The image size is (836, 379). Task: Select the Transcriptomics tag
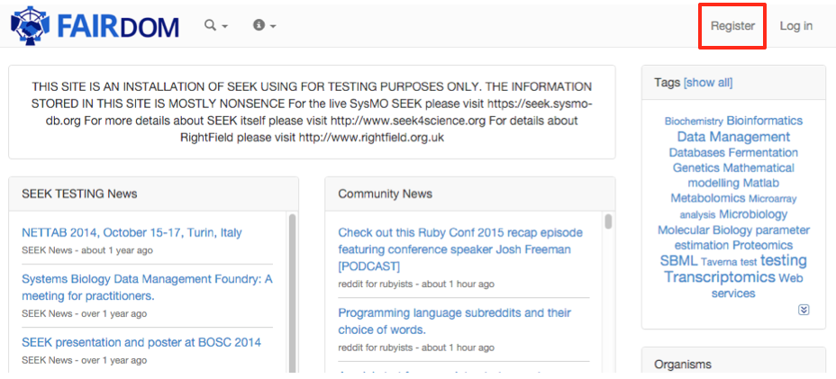719,277
